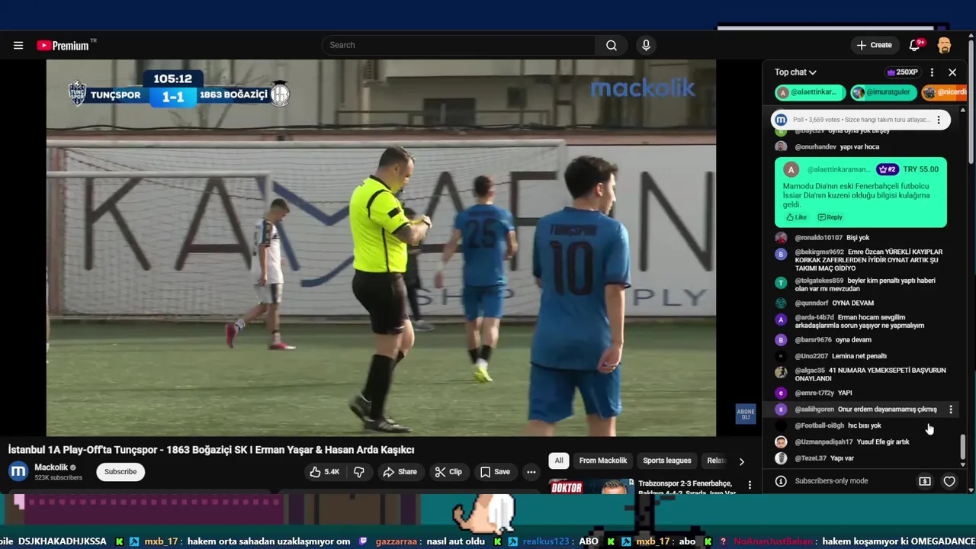This screenshot has width=976, height=549.
Task: Open poll banner three-dot menu
Action: (939, 120)
